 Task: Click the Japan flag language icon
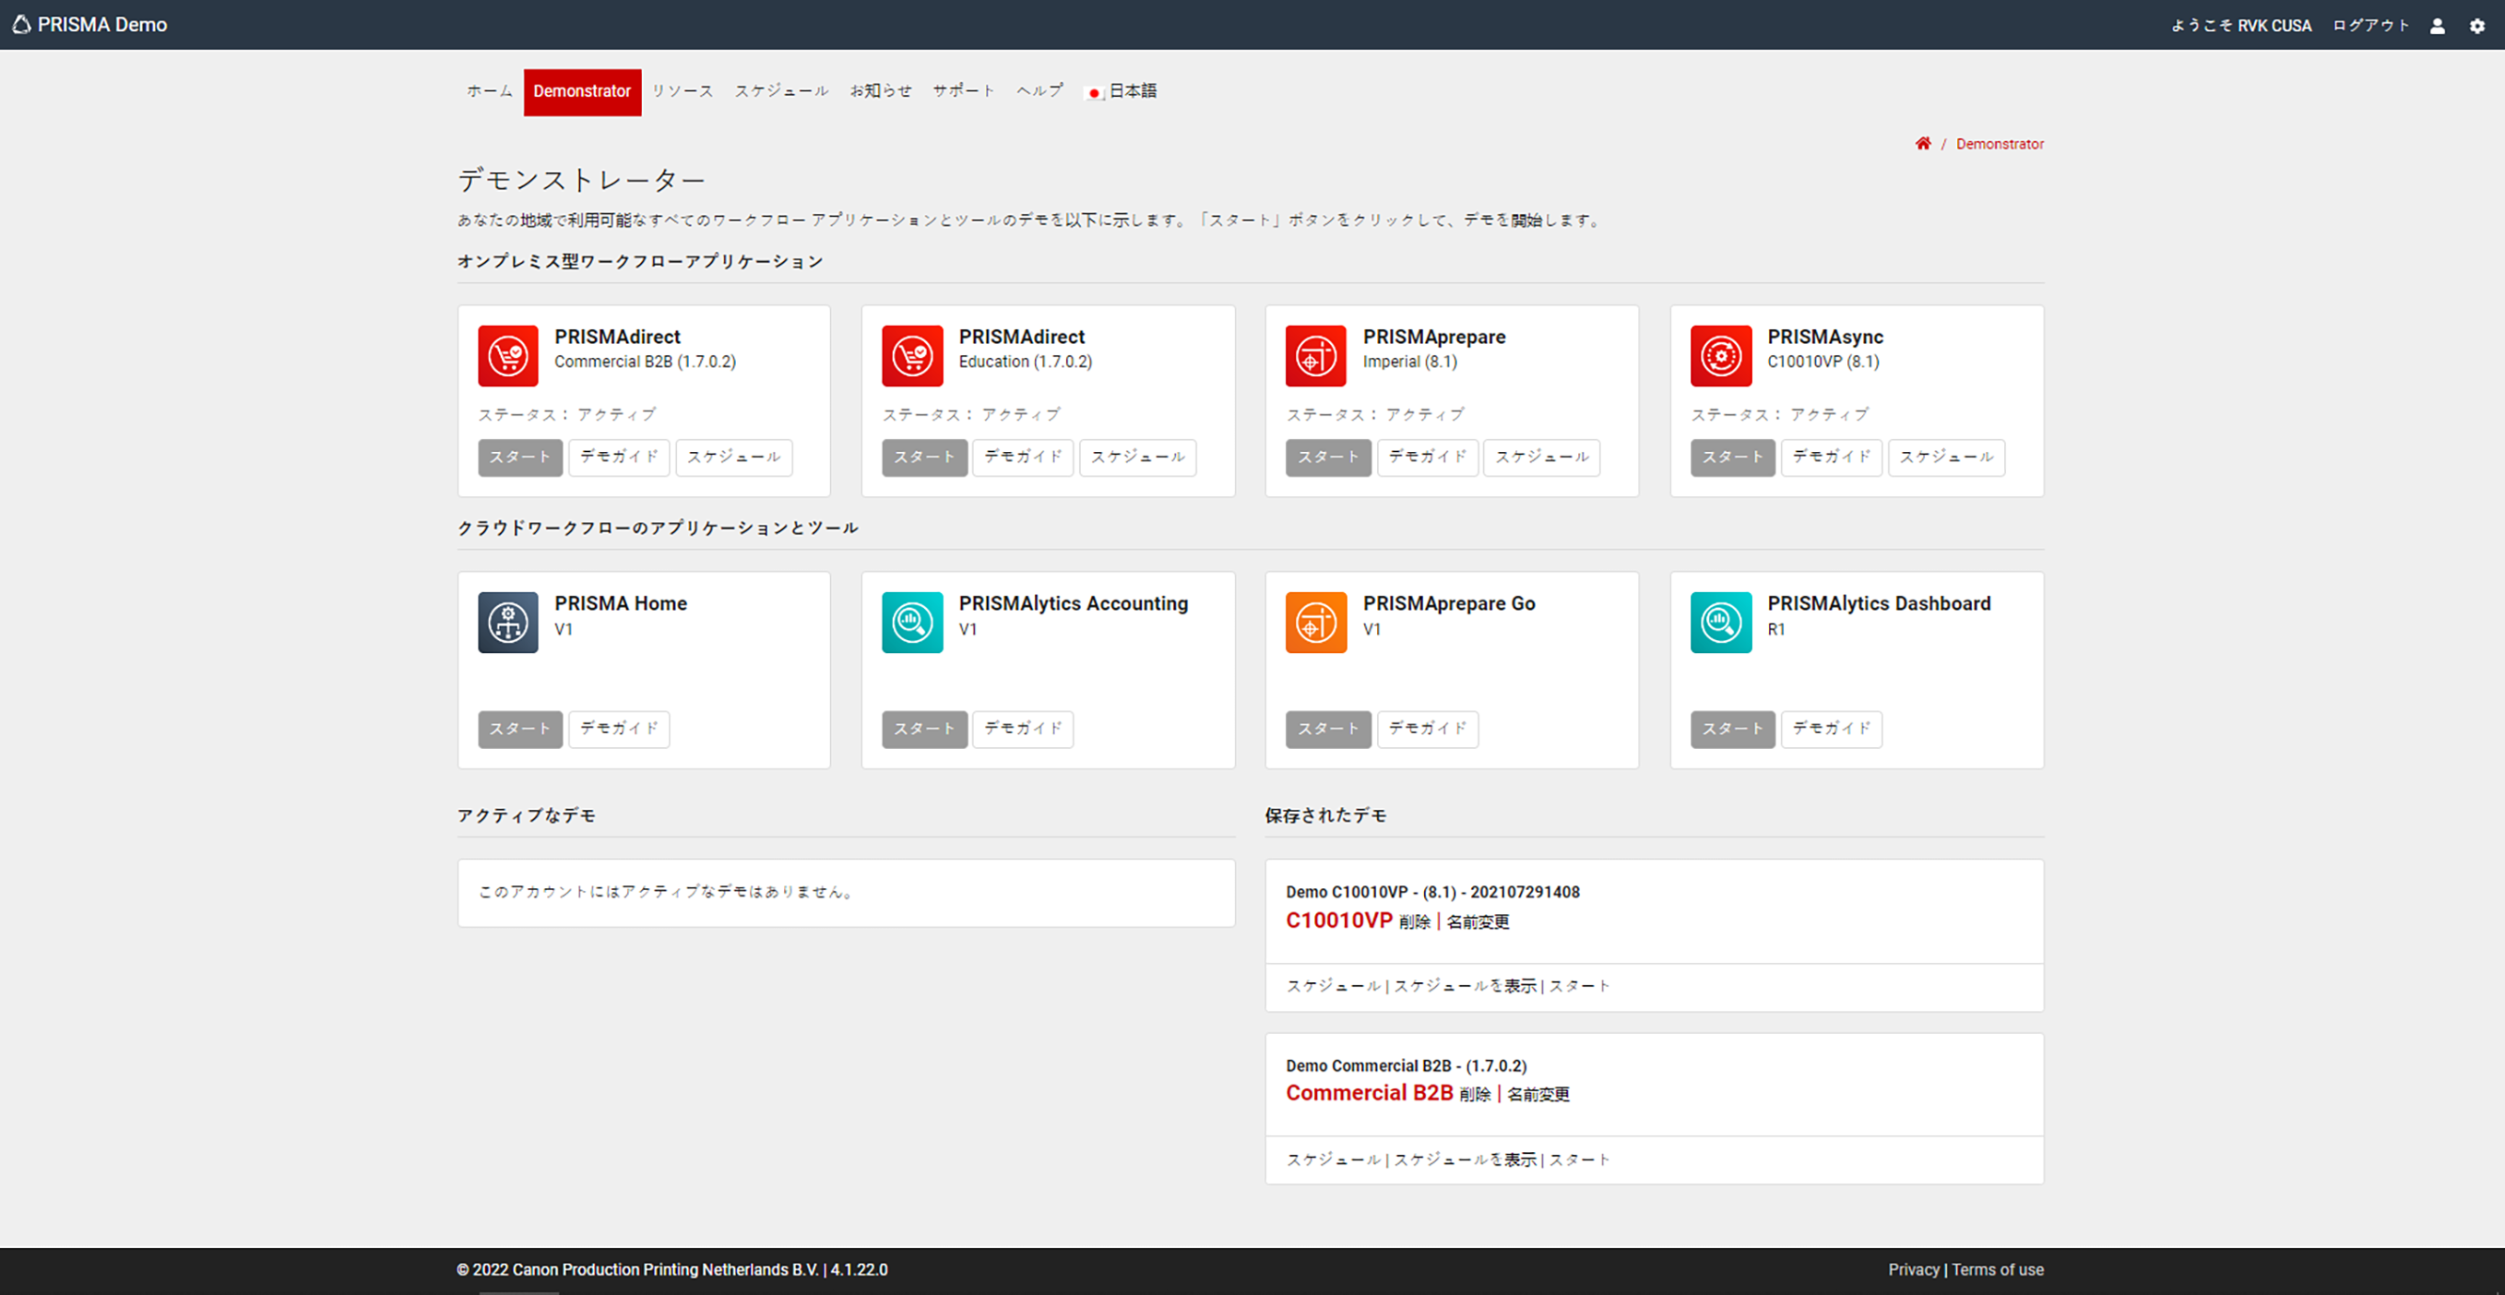coord(1094,92)
